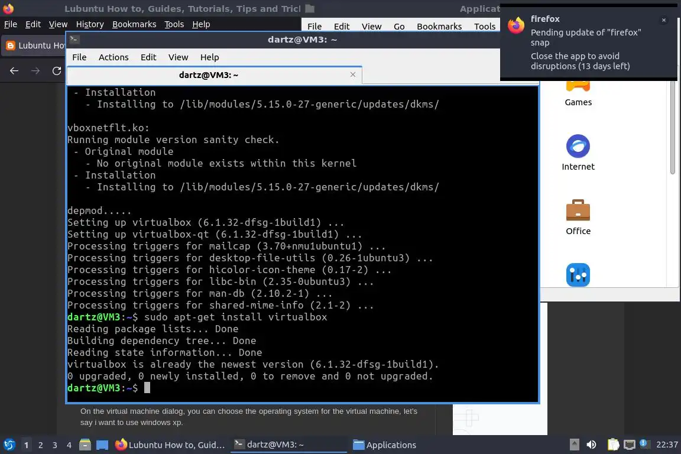Viewport: 681px width, 454px height.
Task: Switch to Firefox Lubuntu How to taskbar entry
Action: click(x=170, y=445)
